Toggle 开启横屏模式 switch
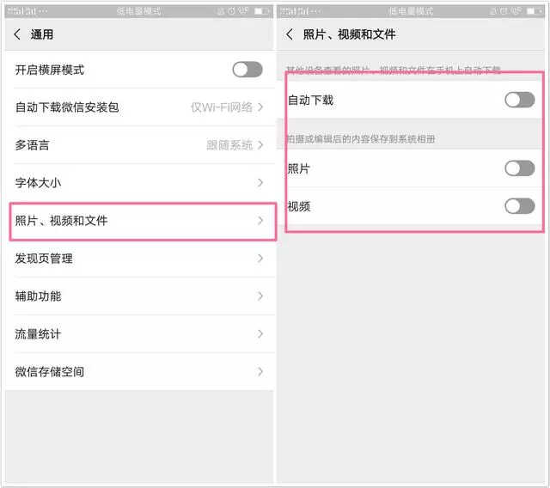Screen dimensions: 550x488 click(247, 70)
